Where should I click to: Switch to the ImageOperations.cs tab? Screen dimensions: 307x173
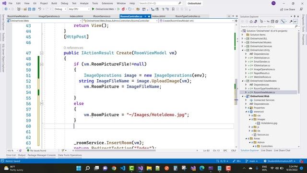tap(49, 16)
